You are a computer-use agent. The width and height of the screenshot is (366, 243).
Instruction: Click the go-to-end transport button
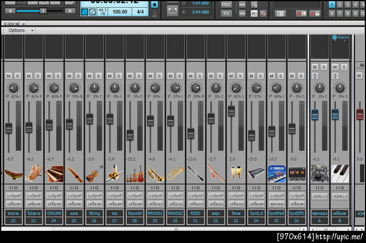click(x=70, y=11)
